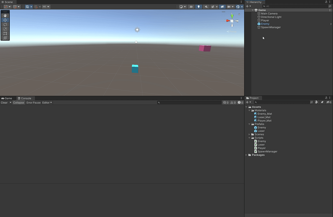The image size is (333, 217).
Task: Select the Scale tool
Action: [5, 29]
